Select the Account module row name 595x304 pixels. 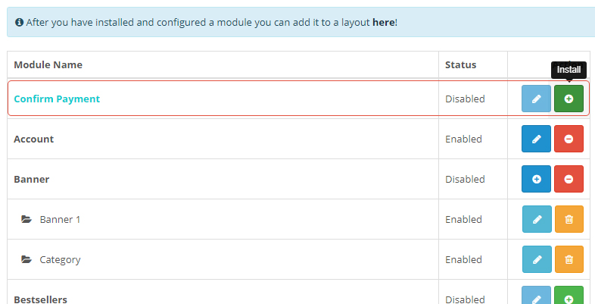pos(34,139)
